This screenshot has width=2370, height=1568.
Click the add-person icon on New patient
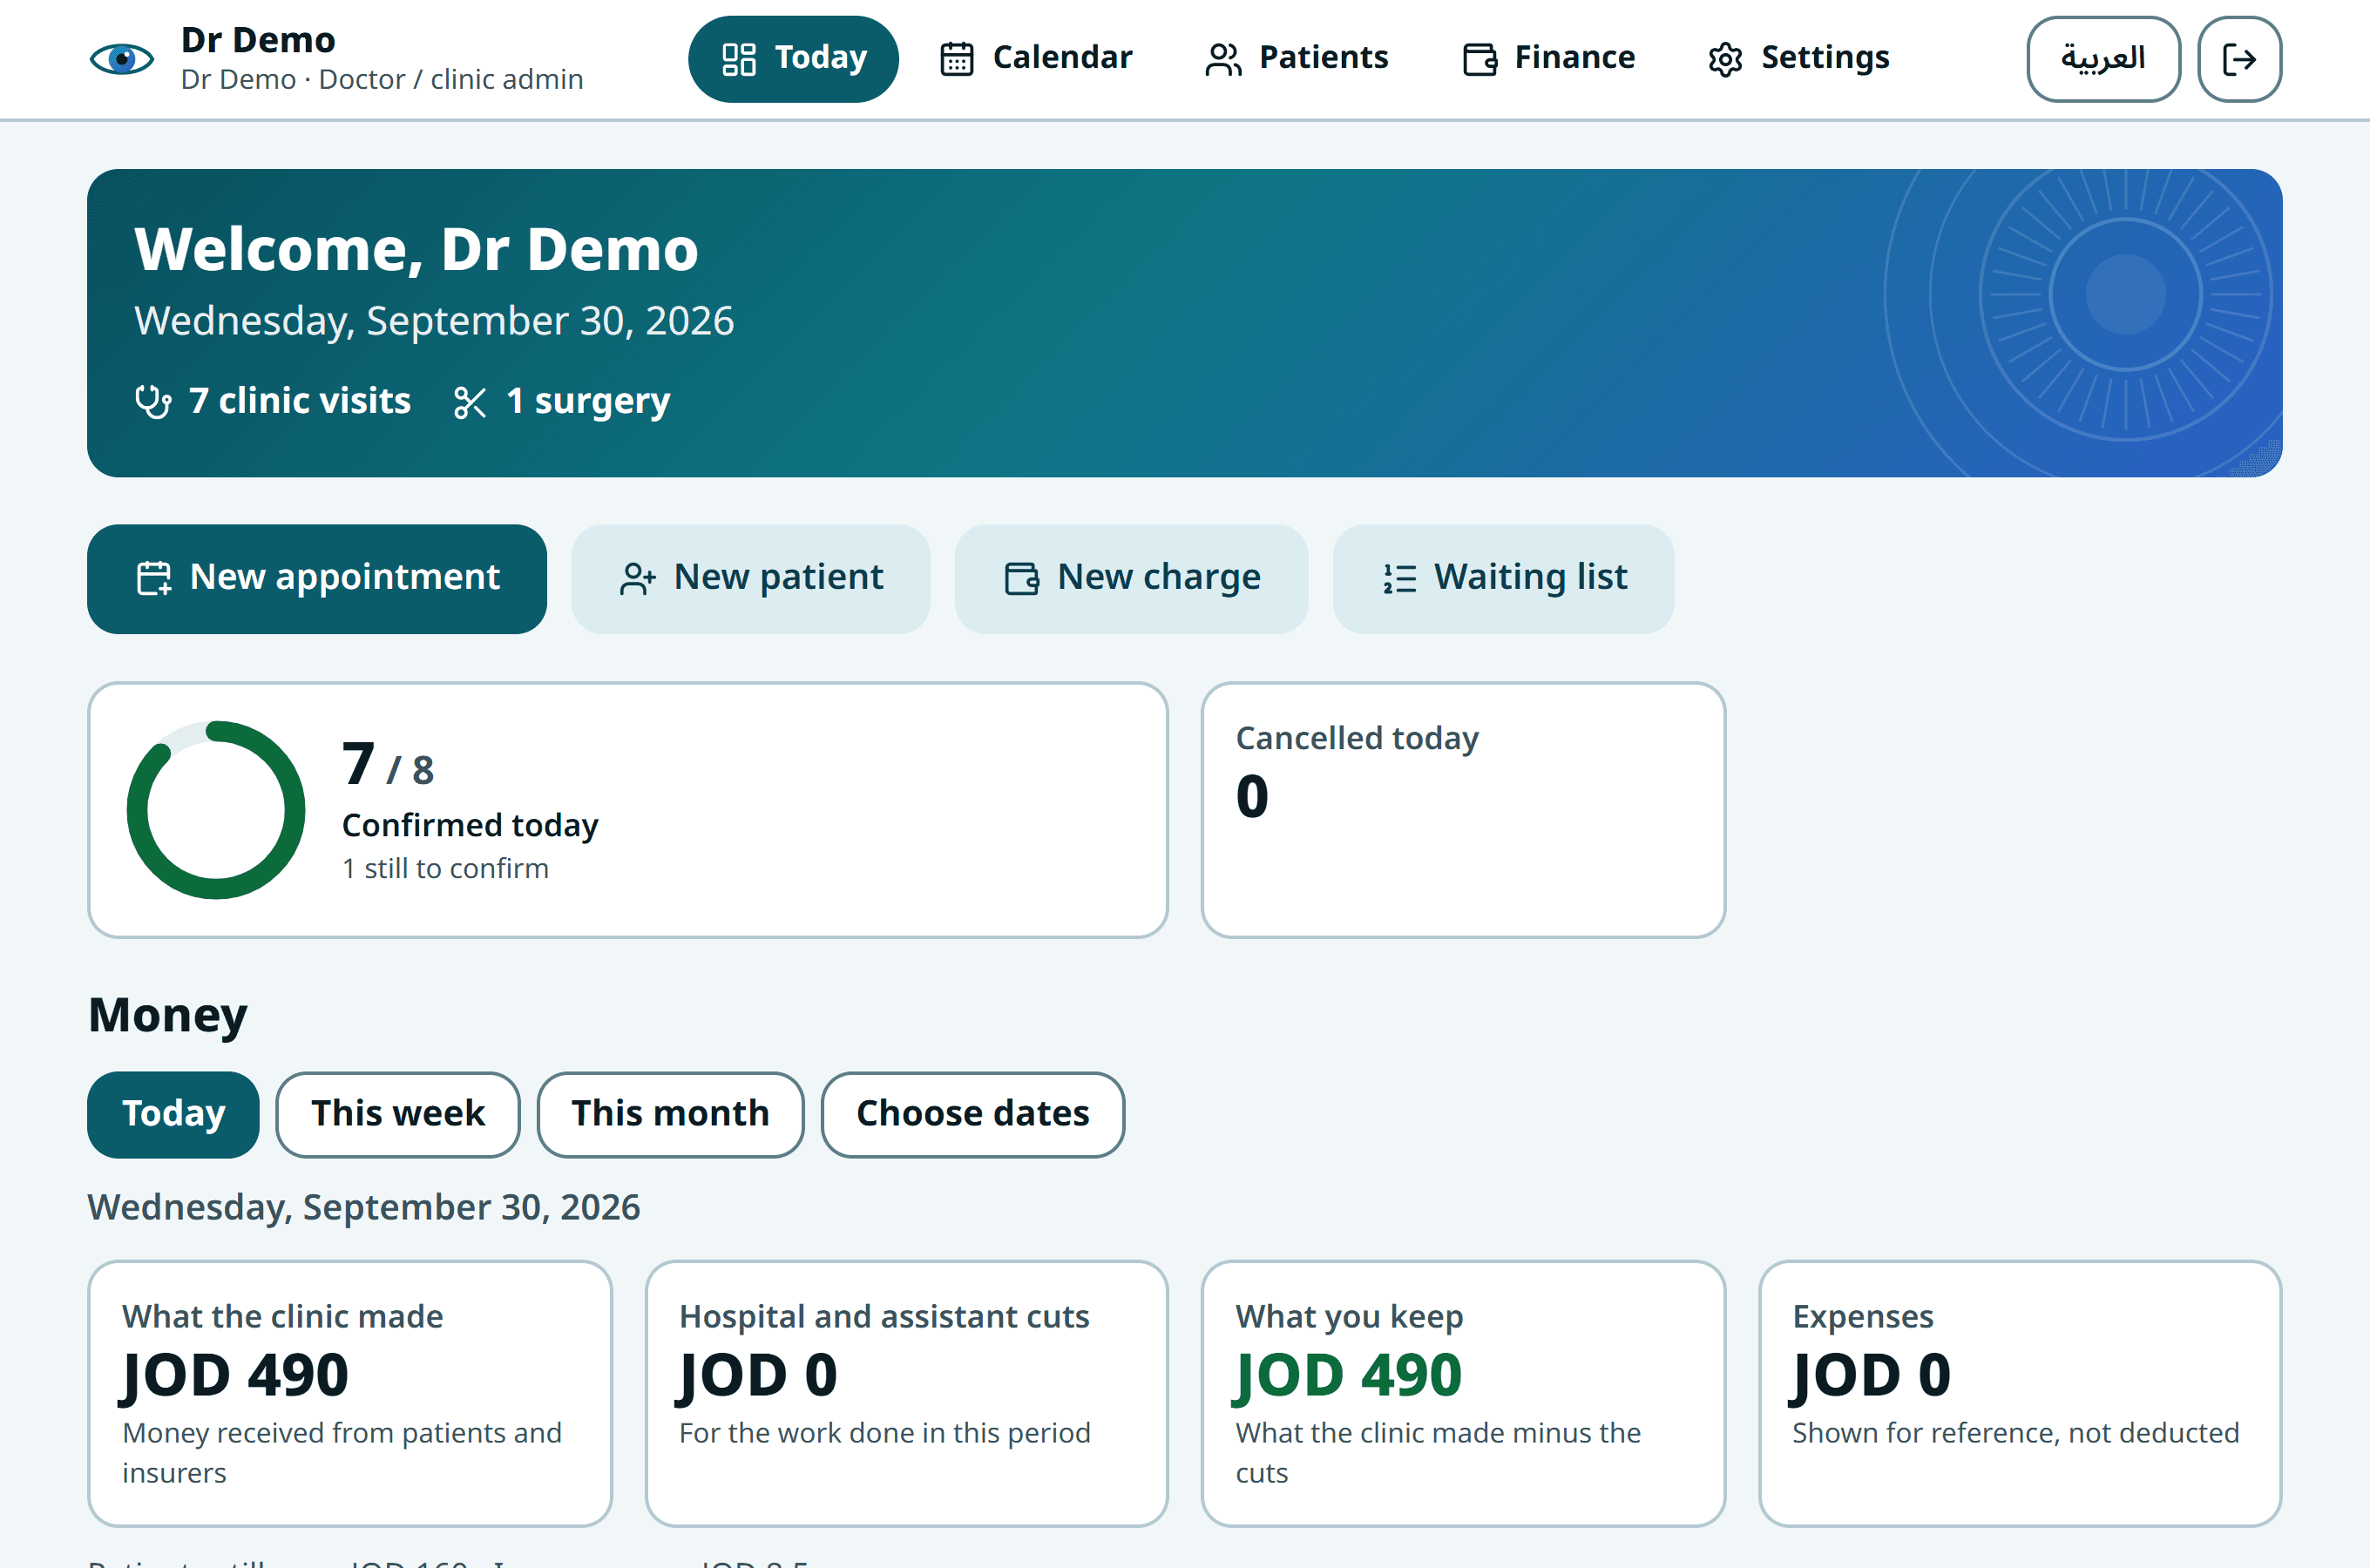(x=637, y=578)
